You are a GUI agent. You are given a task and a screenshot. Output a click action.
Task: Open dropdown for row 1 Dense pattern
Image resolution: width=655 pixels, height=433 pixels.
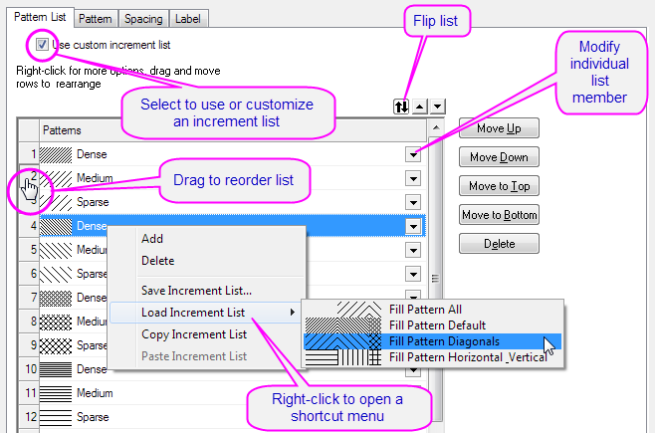point(412,154)
